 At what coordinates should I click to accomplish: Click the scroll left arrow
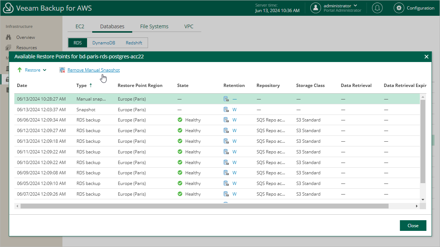click(x=17, y=206)
